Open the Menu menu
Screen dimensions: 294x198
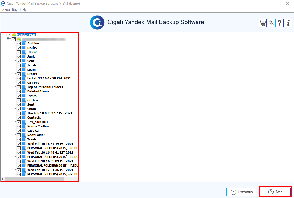tap(6, 10)
